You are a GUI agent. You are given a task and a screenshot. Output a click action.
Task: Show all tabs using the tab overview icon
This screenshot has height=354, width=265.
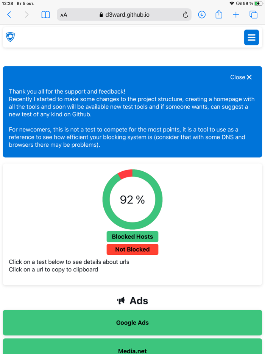point(253,14)
